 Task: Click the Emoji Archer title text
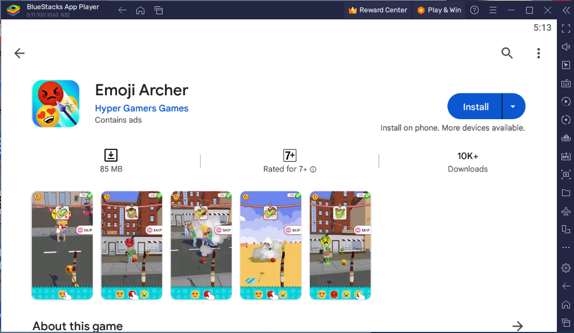click(142, 90)
